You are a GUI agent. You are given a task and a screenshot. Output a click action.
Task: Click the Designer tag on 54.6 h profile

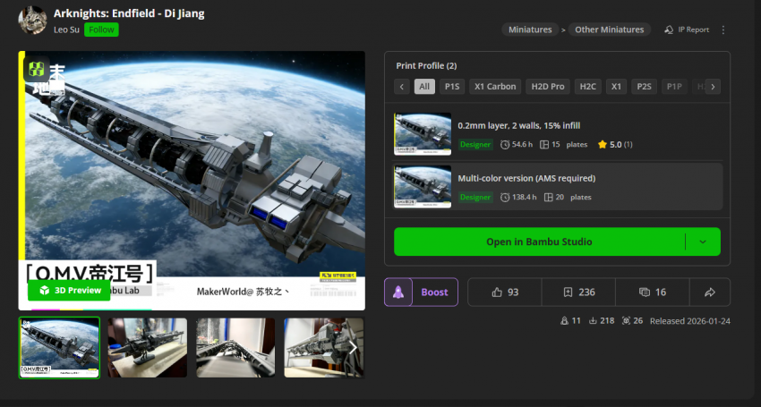[475, 145]
